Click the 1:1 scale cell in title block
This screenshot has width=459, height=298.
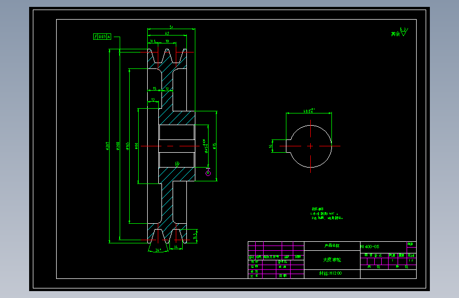[411, 260]
